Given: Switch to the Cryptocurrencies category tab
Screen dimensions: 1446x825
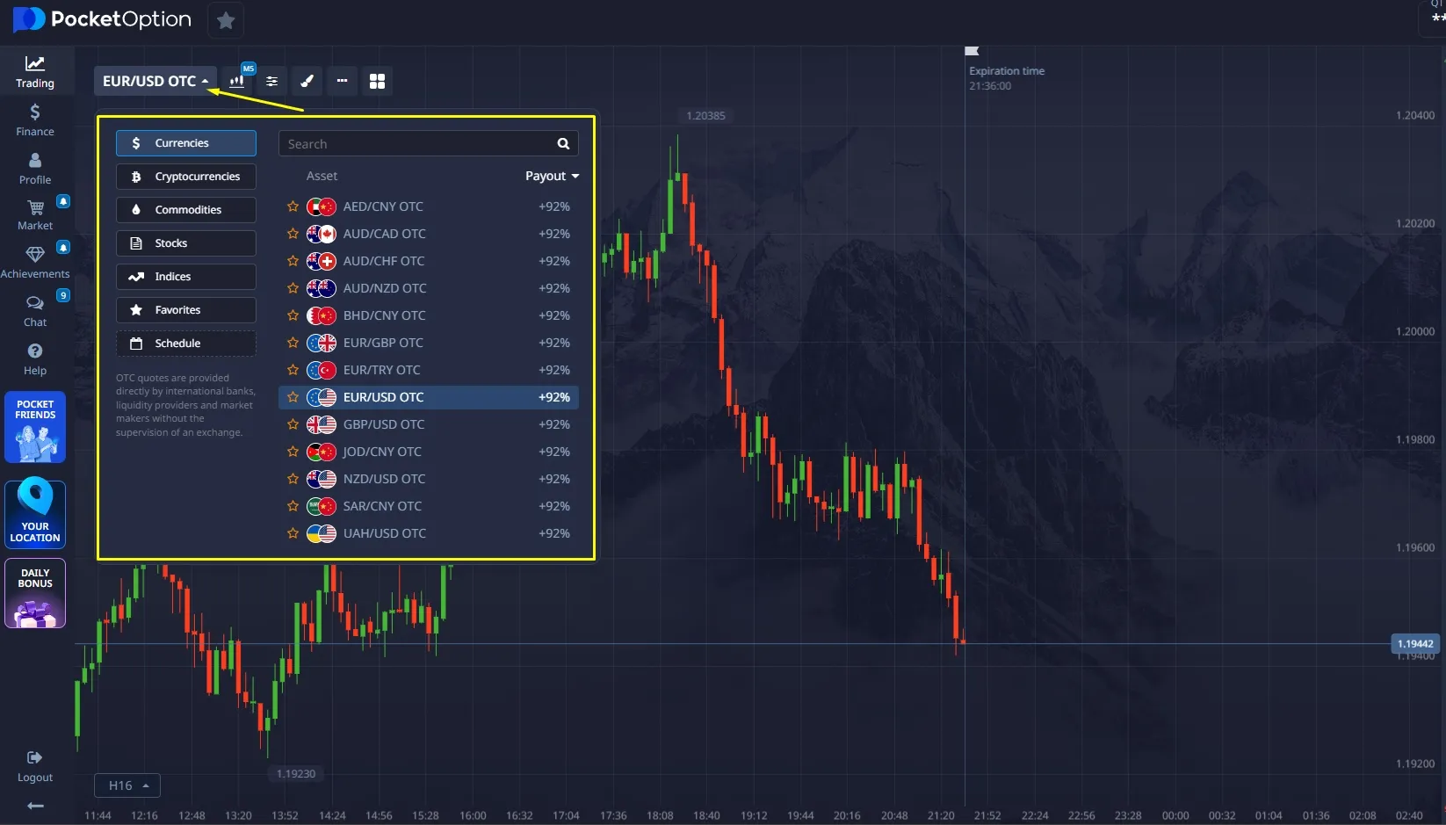Looking at the screenshot, I should pyautogui.click(x=186, y=177).
